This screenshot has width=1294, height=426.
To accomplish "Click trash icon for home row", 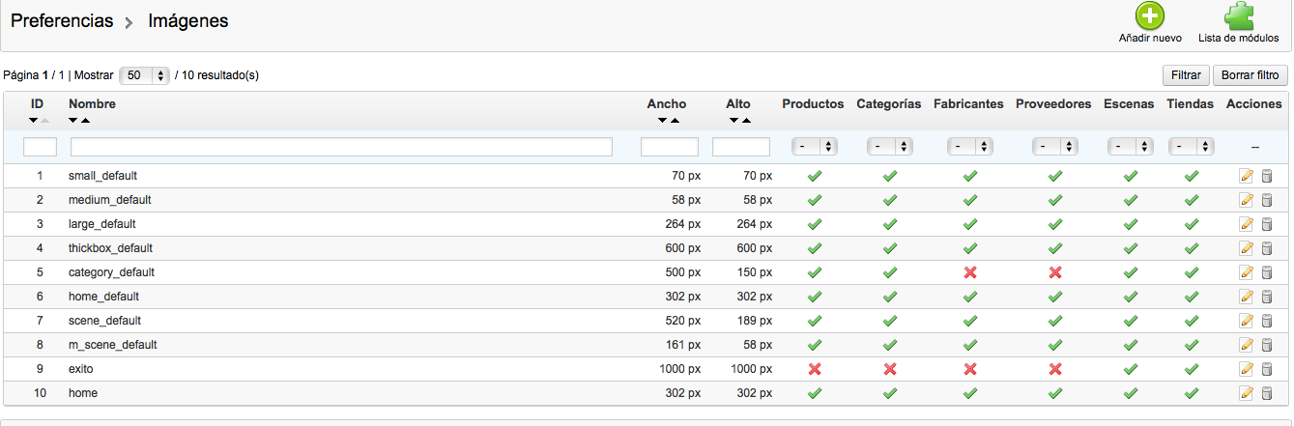I will (1267, 393).
